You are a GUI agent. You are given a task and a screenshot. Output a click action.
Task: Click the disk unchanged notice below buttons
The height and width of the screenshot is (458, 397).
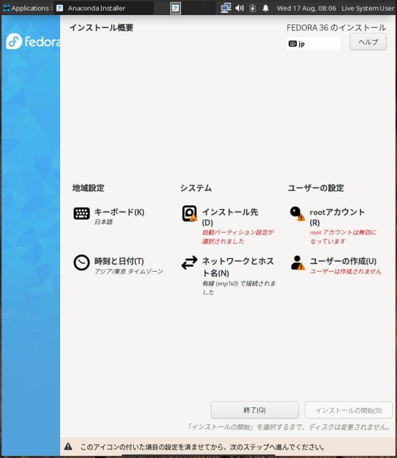pos(289,427)
